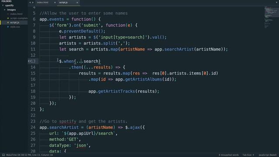Close the index.html tab
The image size is (279, 157).
pyautogui.click(x=55, y=3)
